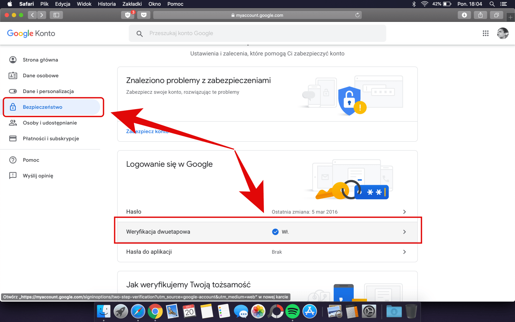Image resolution: width=515 pixels, height=322 pixels.
Task: Click the Dane osobowe ID card icon
Action: [13, 76]
